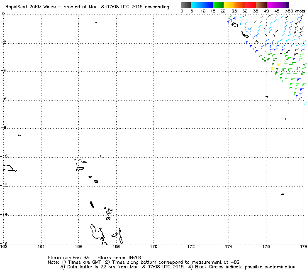The width and height of the screenshot is (307, 270).
Task: Click the brown 35-40 knots legend swatch
Action: [261, 5]
